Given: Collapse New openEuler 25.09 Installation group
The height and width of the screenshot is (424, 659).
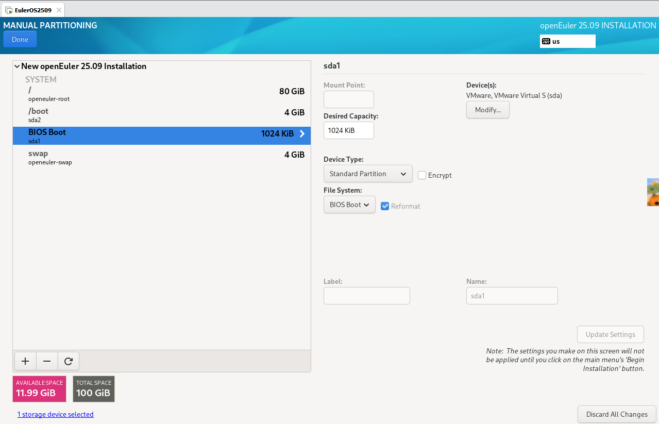Looking at the screenshot, I should (x=17, y=66).
